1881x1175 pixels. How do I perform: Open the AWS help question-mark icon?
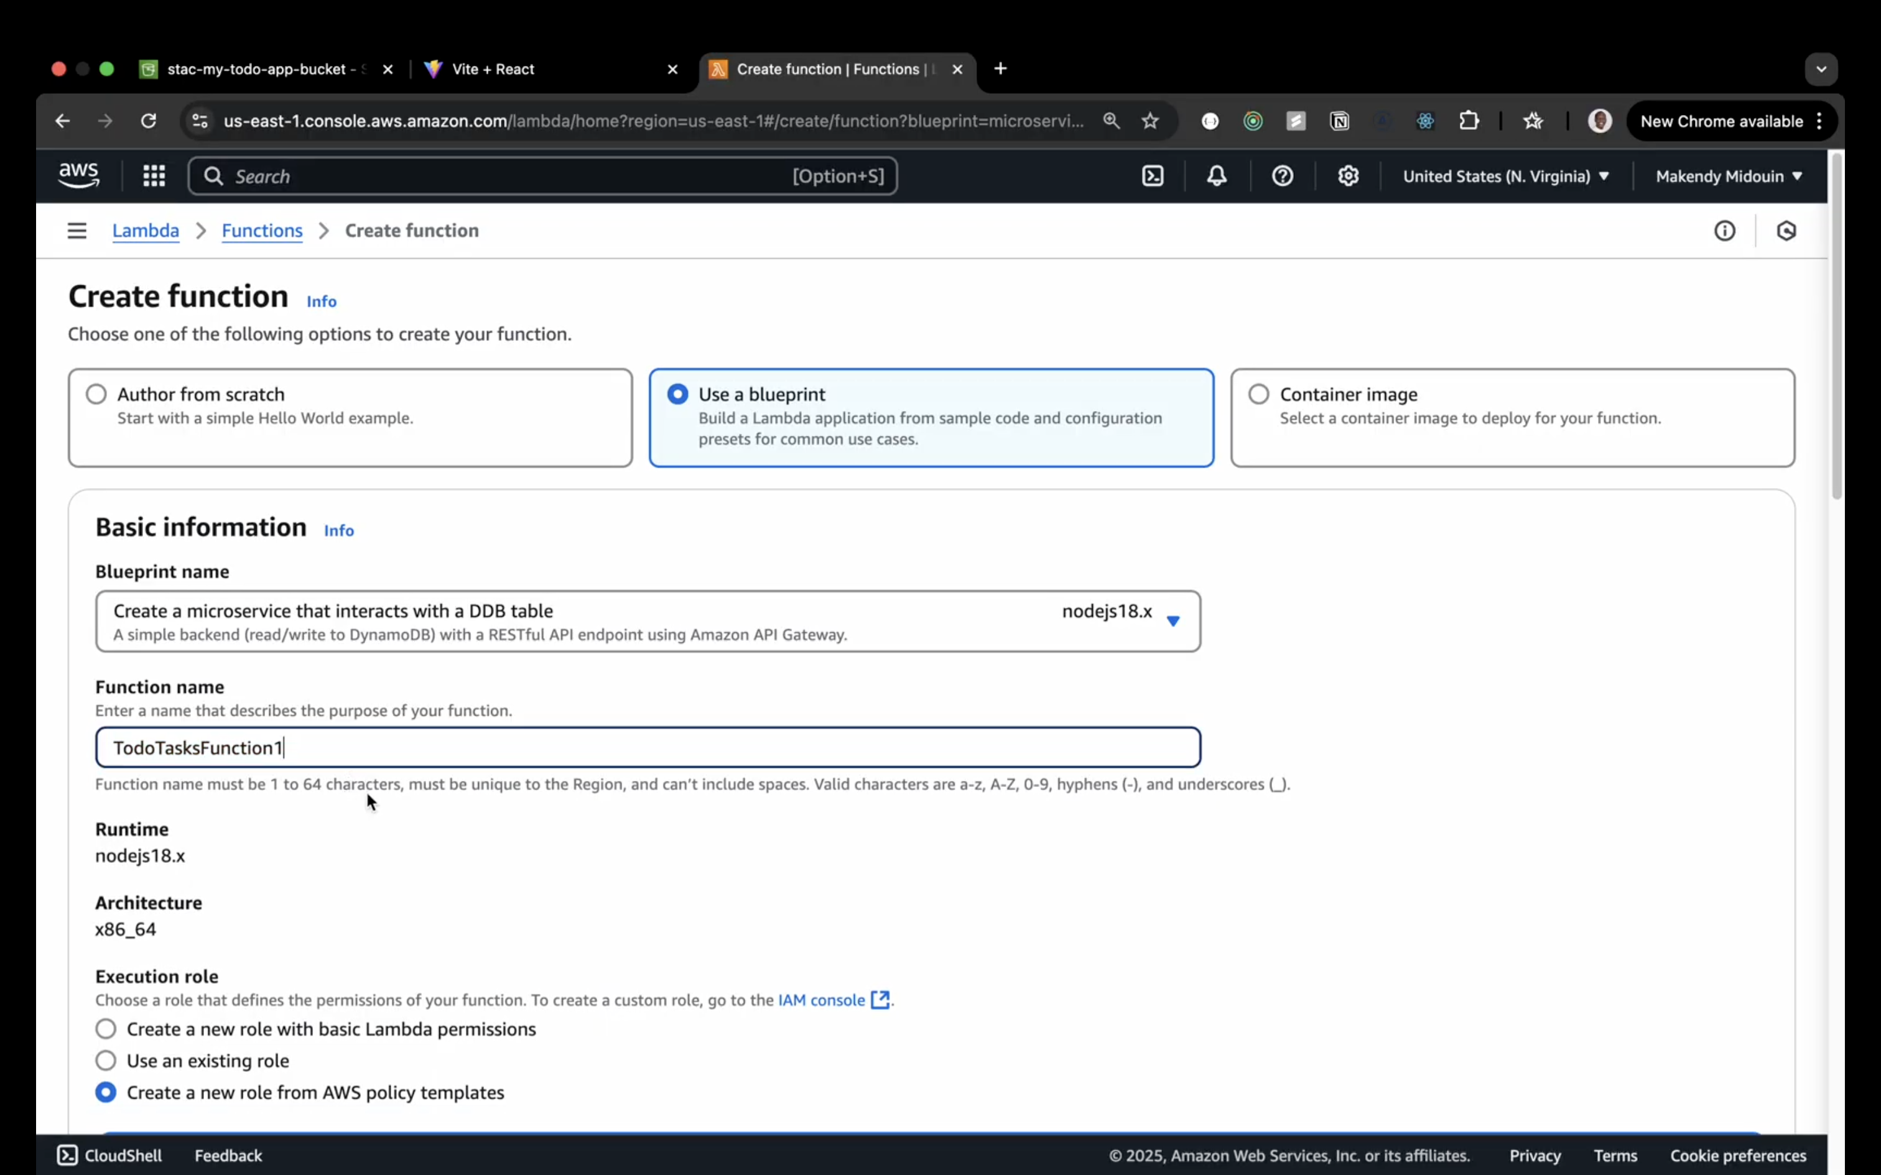(x=1282, y=177)
